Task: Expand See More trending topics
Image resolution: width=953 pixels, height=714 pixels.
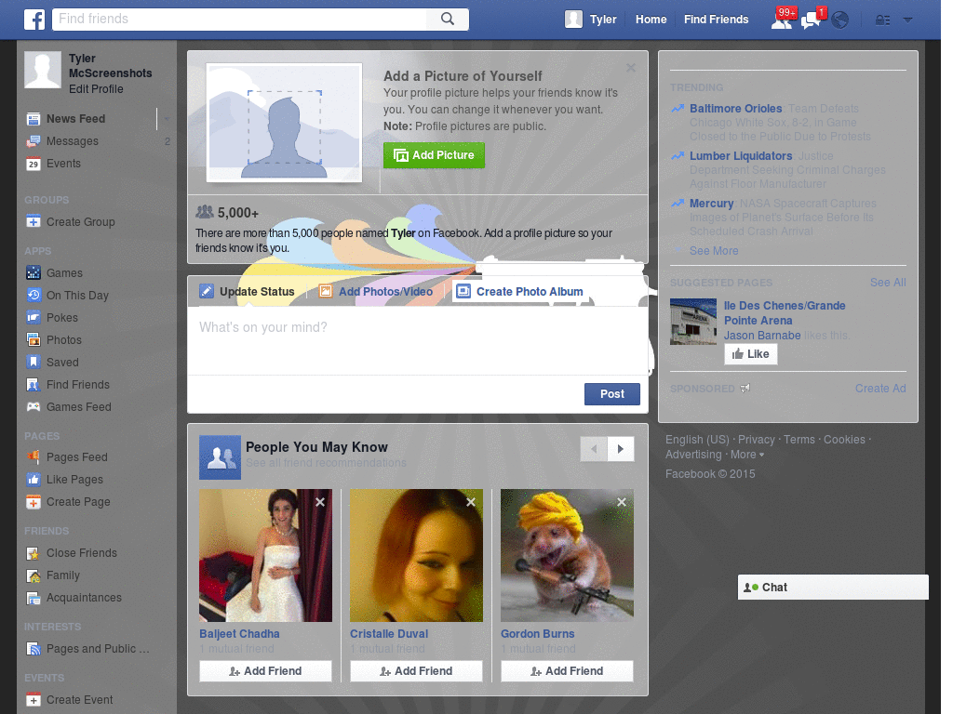Action: [714, 251]
